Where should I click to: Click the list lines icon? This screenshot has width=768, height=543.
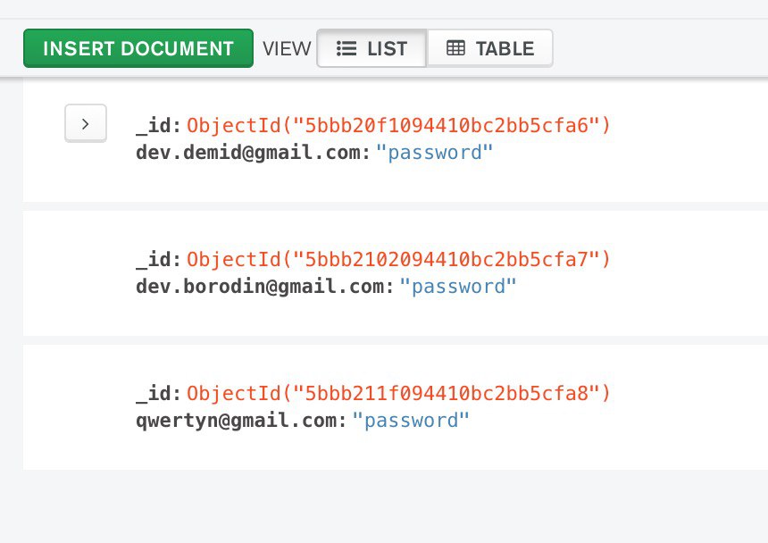click(346, 48)
